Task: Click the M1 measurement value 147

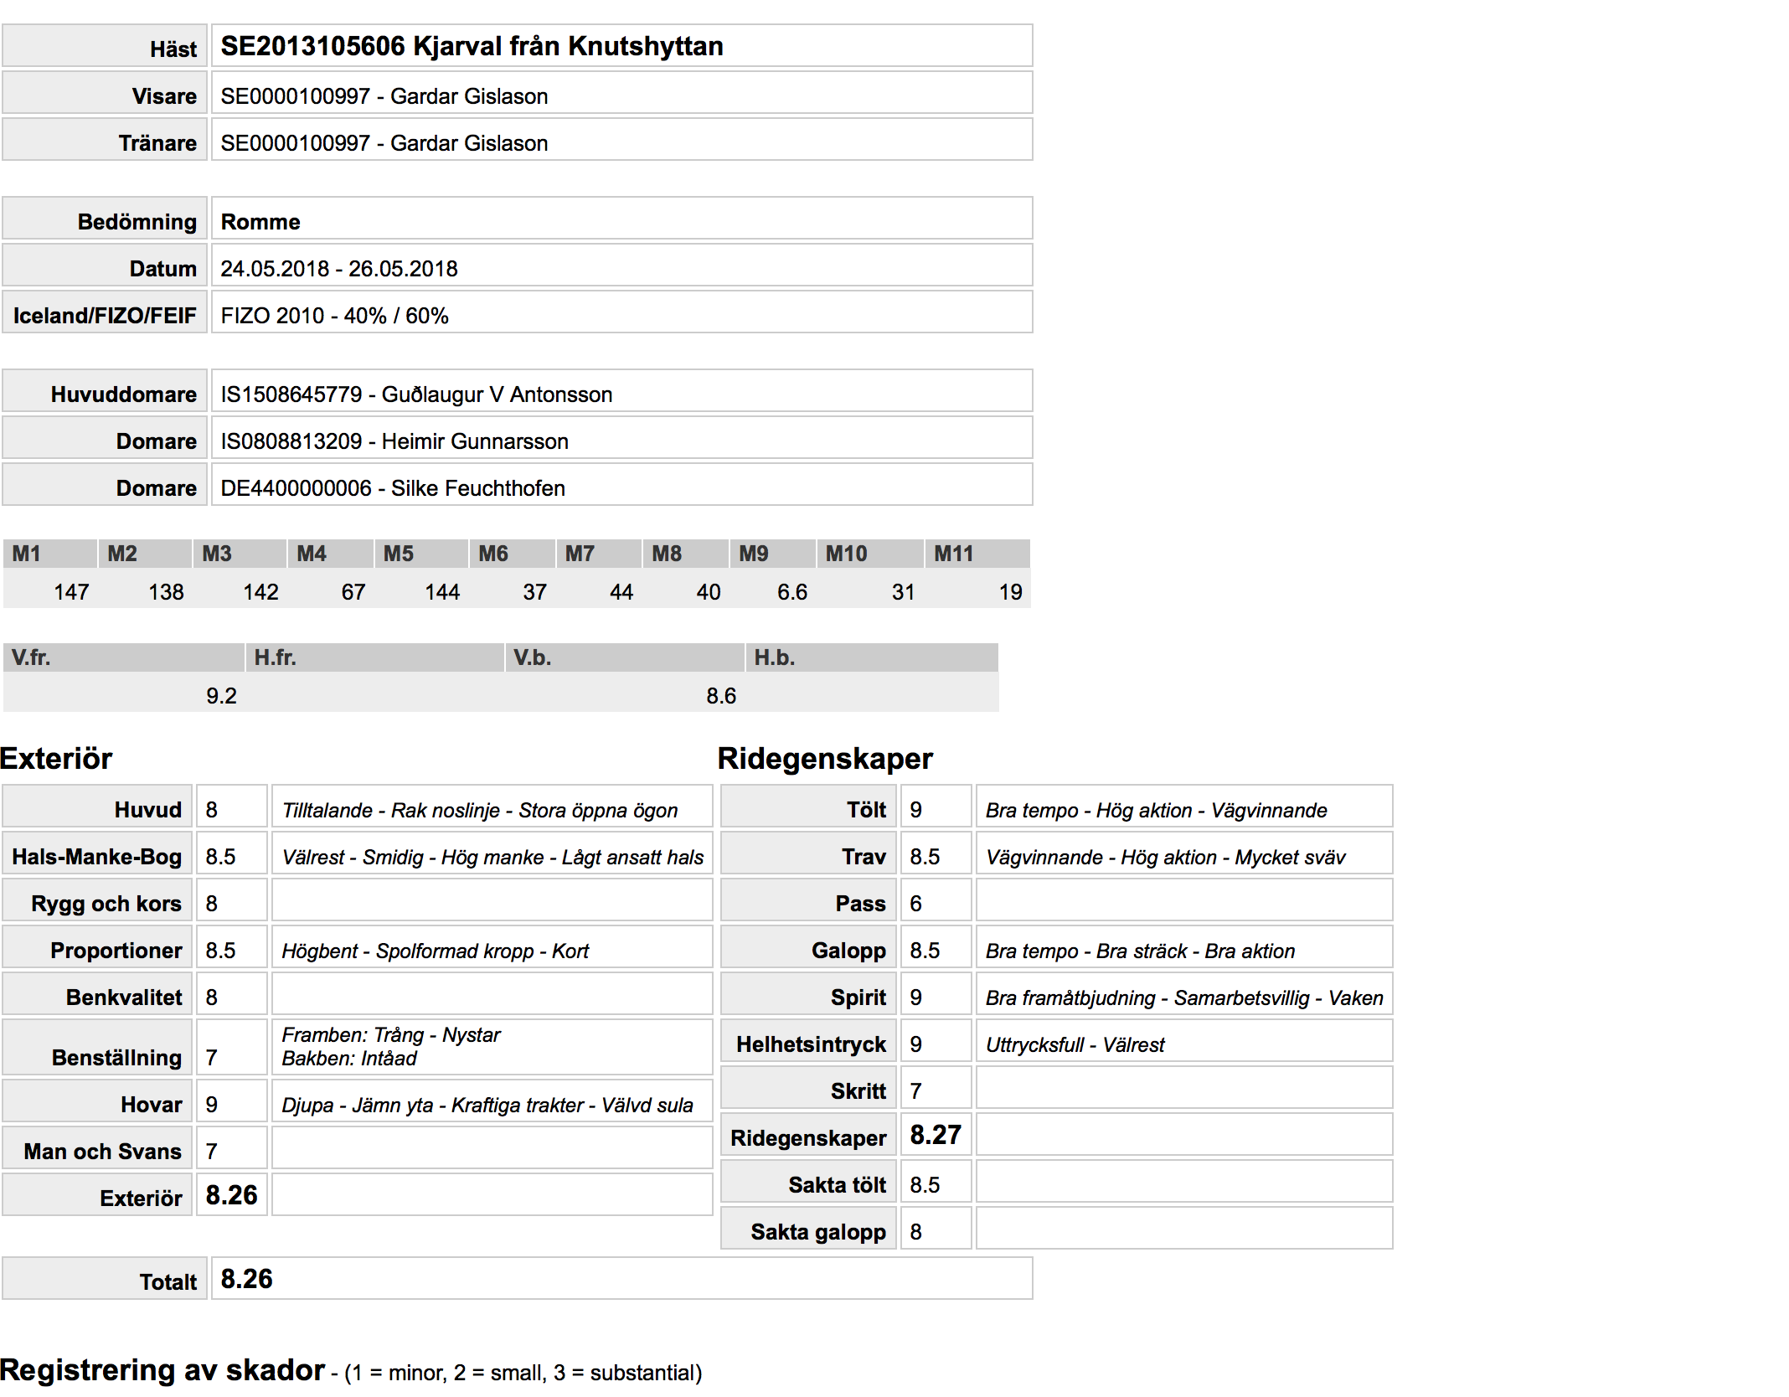Action: click(x=71, y=592)
